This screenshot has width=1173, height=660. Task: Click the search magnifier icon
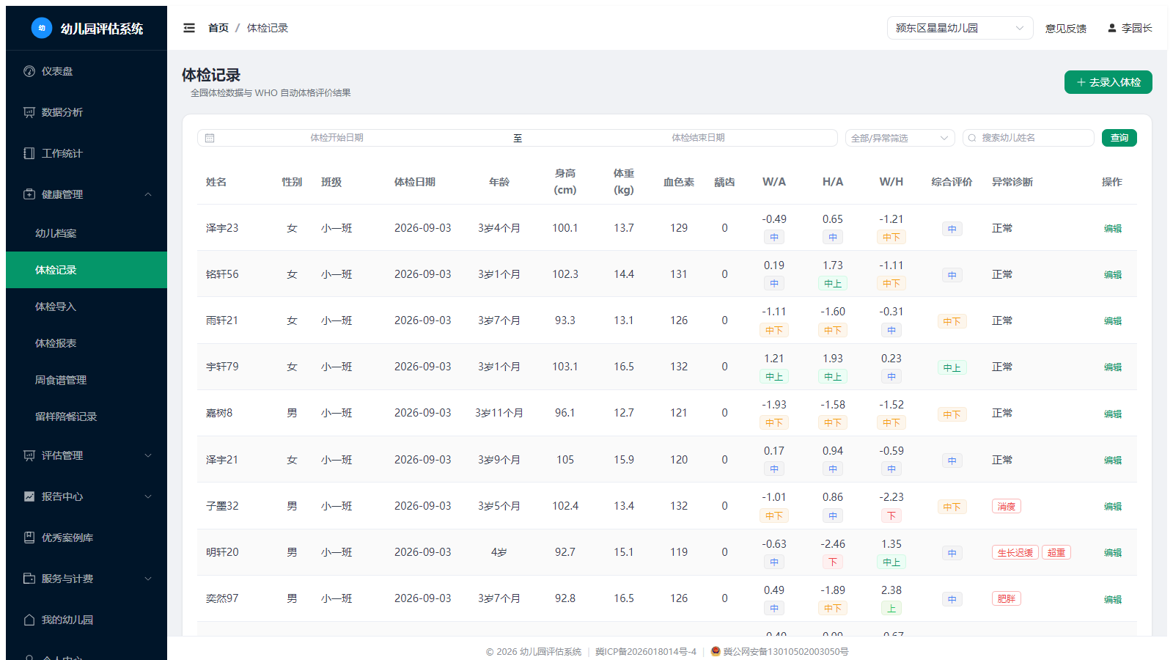[x=972, y=138]
